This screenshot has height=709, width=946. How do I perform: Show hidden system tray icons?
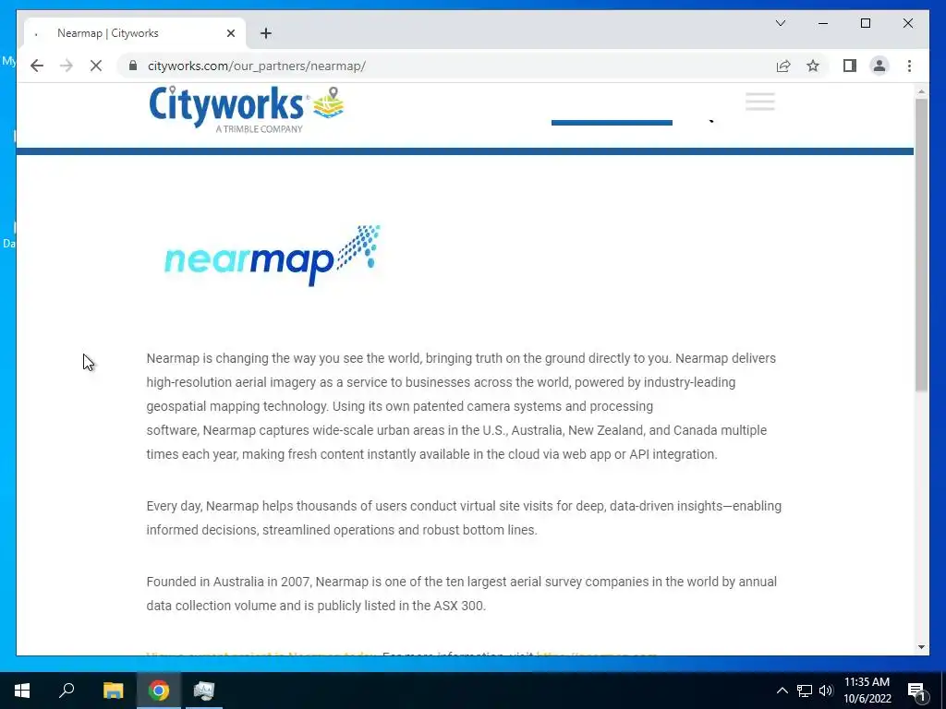782,691
